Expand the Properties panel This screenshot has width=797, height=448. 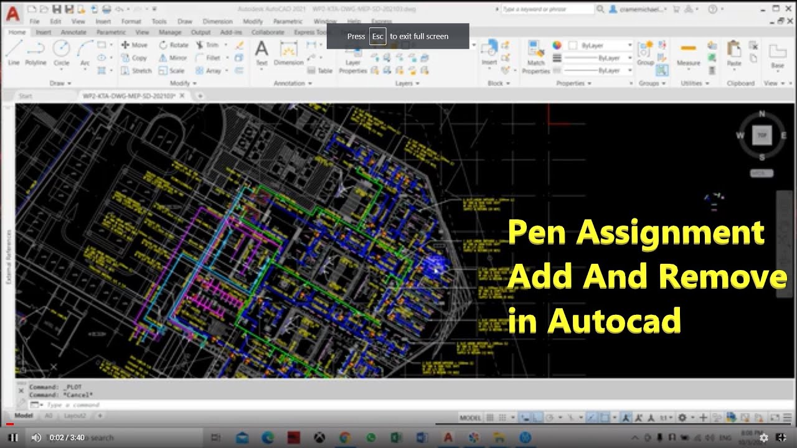coord(574,83)
